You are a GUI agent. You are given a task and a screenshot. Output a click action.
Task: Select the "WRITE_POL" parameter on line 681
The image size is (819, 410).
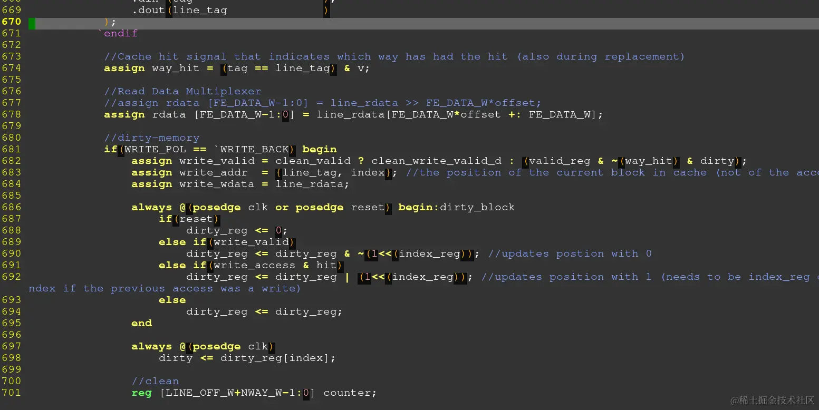tap(155, 149)
